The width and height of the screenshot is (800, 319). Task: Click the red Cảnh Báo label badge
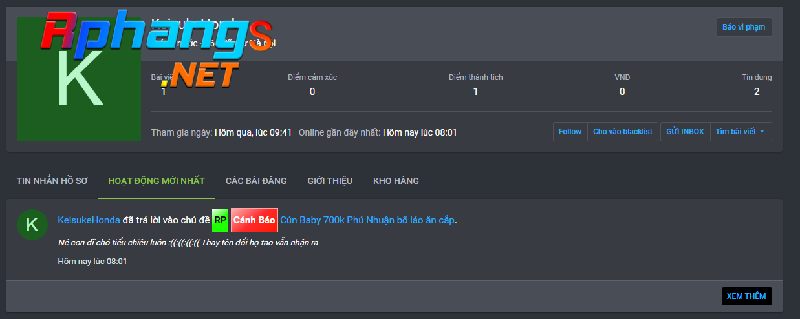tap(254, 220)
